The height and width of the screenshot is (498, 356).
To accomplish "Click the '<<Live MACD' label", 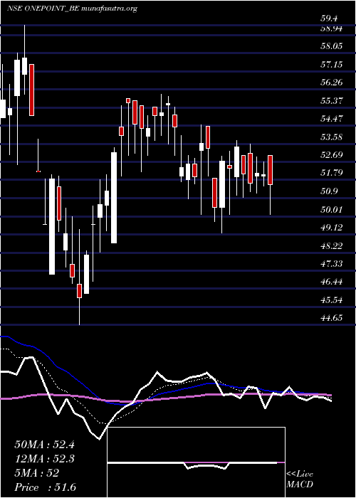I will click(300, 480).
